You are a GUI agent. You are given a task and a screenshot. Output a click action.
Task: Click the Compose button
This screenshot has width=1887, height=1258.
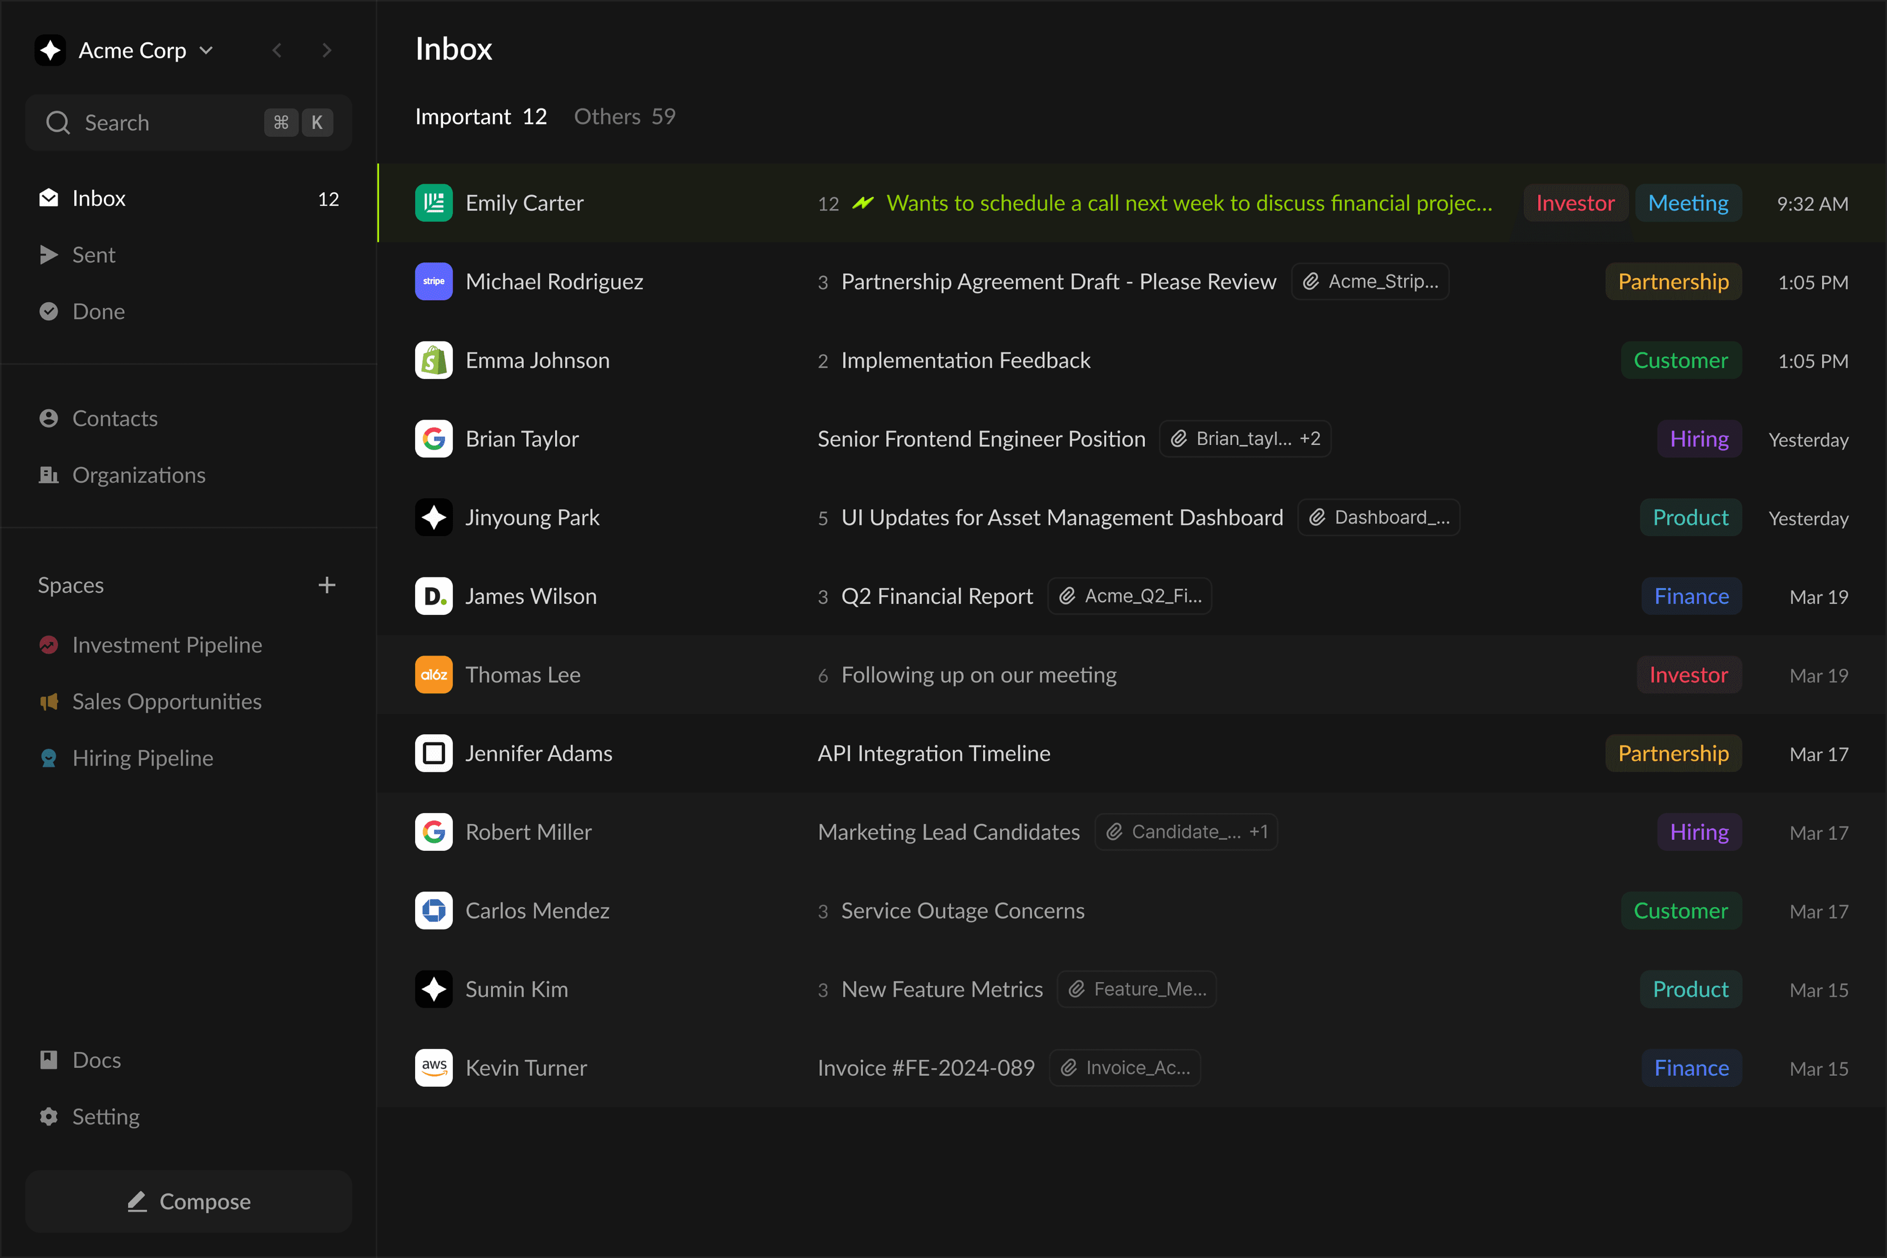[189, 1201]
